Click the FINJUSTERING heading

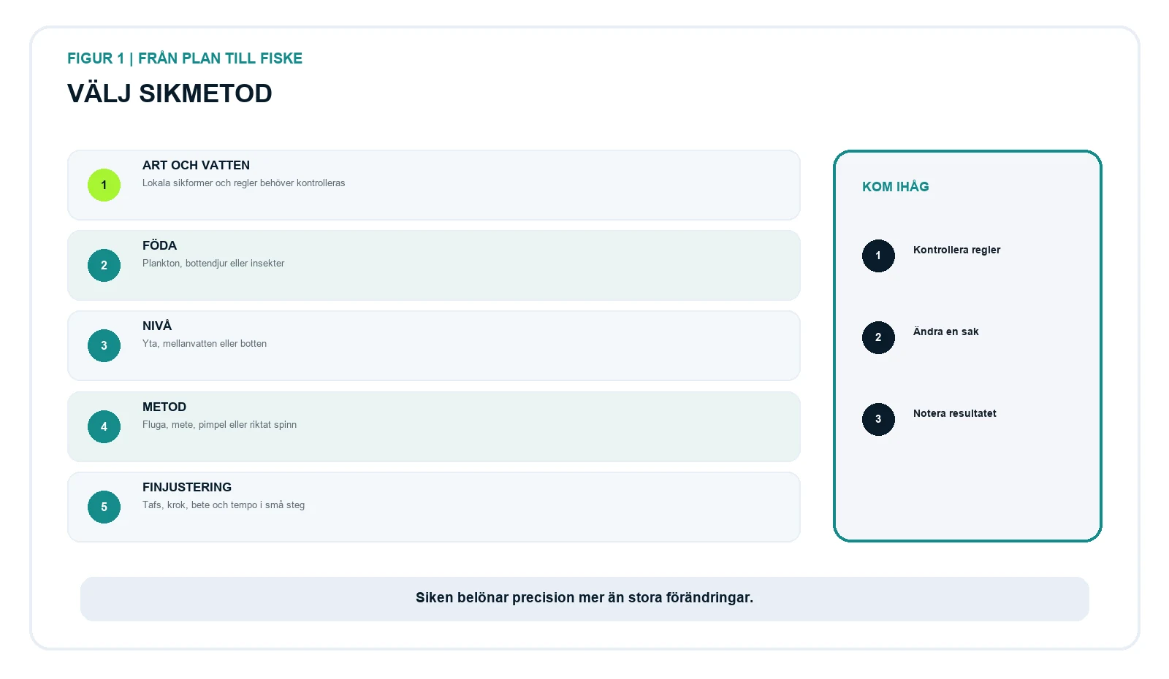pyautogui.click(x=187, y=487)
